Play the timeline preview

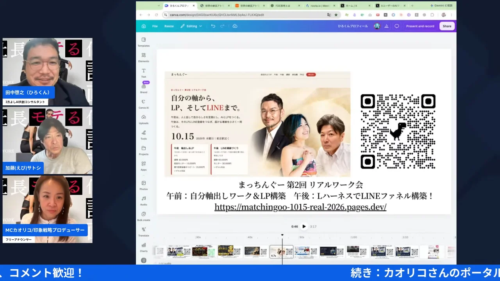[x=304, y=226]
